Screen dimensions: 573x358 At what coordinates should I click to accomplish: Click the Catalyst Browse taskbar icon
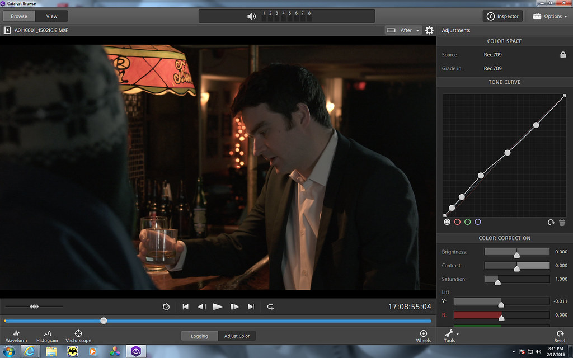point(136,351)
